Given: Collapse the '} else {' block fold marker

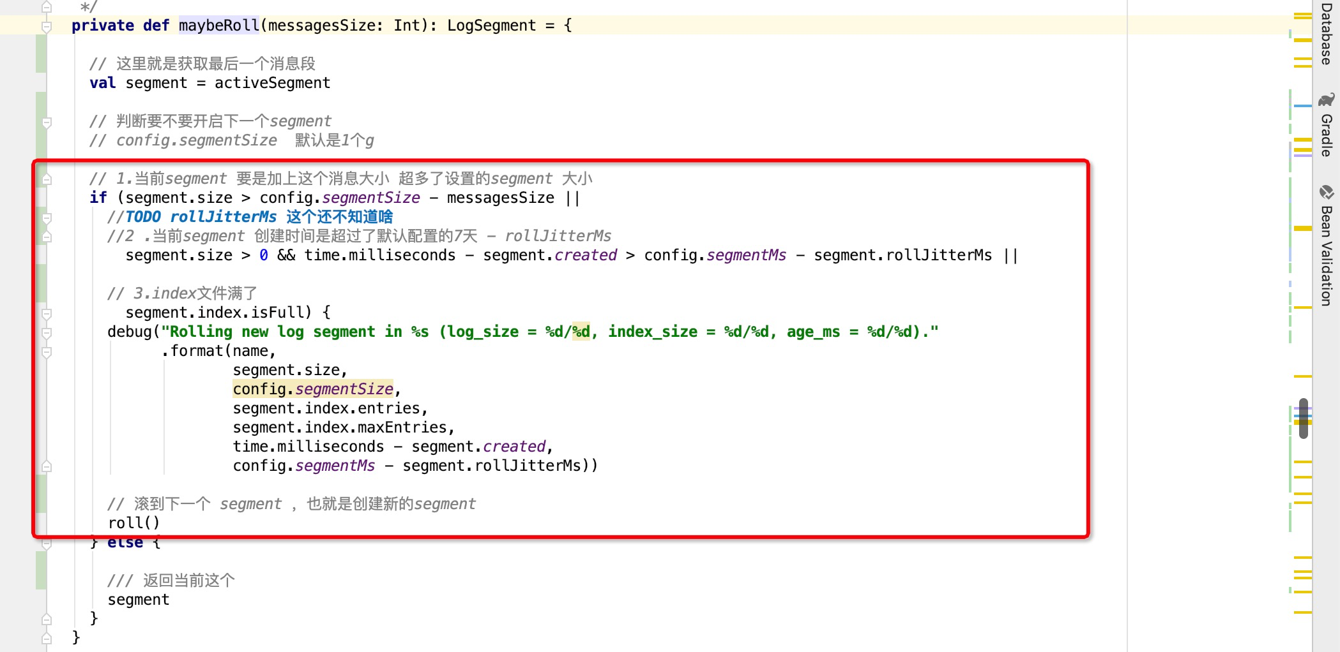Looking at the screenshot, I should point(47,543).
